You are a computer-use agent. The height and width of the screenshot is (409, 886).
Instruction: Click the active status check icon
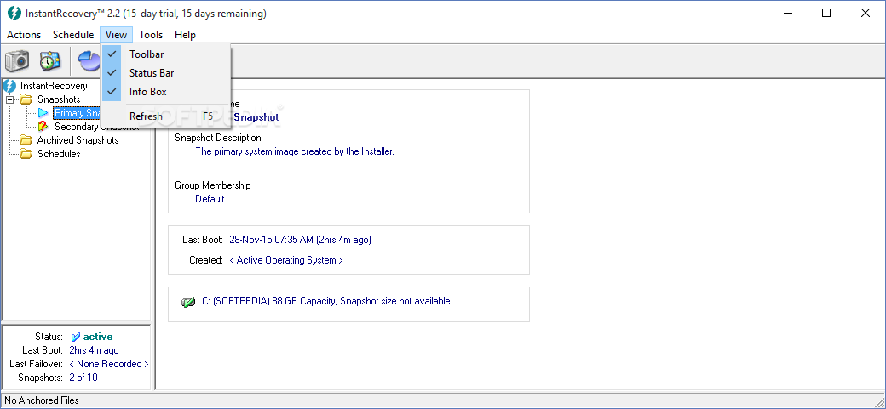pyautogui.click(x=76, y=337)
